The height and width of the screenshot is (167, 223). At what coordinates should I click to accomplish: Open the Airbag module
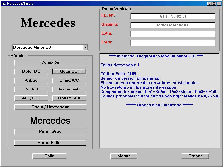(x=31, y=80)
